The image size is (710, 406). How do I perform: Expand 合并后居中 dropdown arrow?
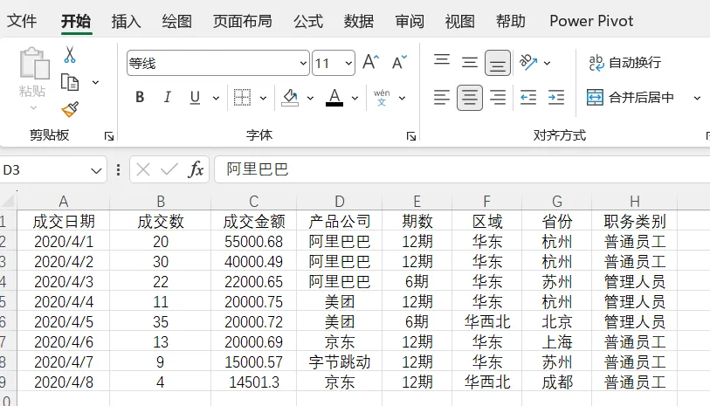[697, 98]
